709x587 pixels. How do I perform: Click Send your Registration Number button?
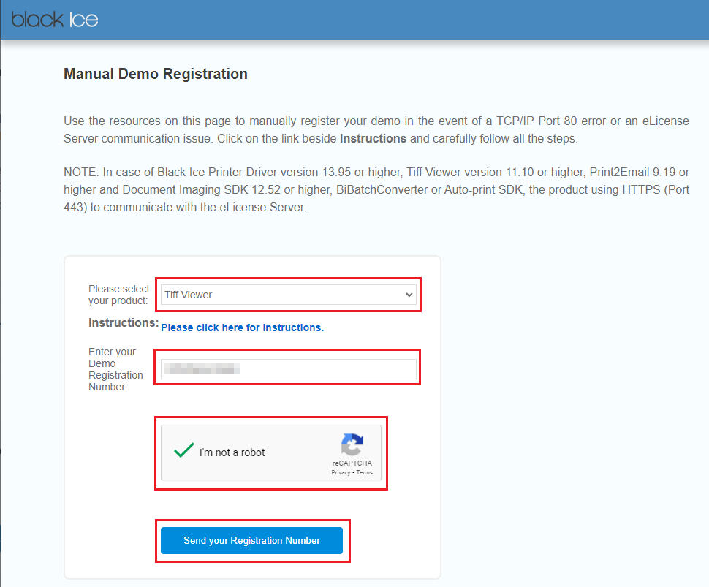point(252,540)
